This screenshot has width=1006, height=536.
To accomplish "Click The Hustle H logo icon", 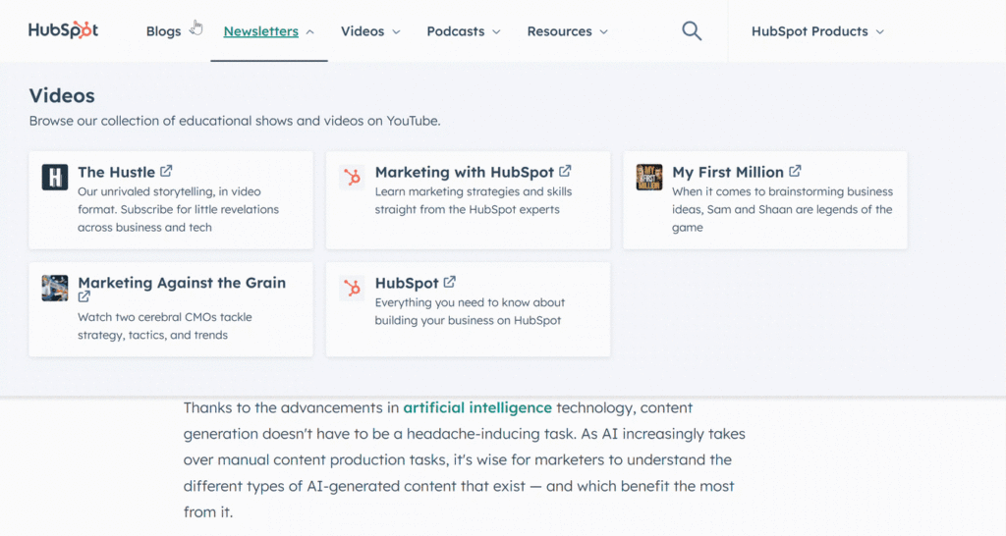I will click(55, 177).
